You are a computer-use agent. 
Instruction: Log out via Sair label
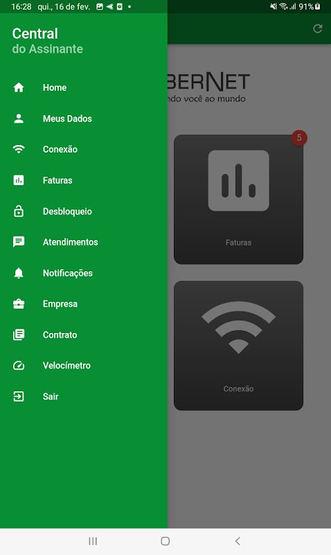(51, 396)
